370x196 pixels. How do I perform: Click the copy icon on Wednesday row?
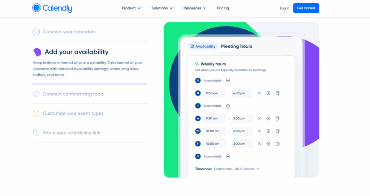point(277,119)
